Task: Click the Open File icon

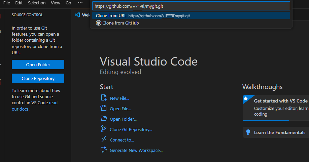Action: tap(104, 108)
